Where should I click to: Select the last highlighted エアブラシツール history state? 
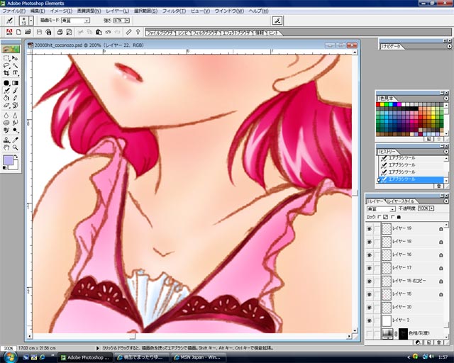point(411,179)
